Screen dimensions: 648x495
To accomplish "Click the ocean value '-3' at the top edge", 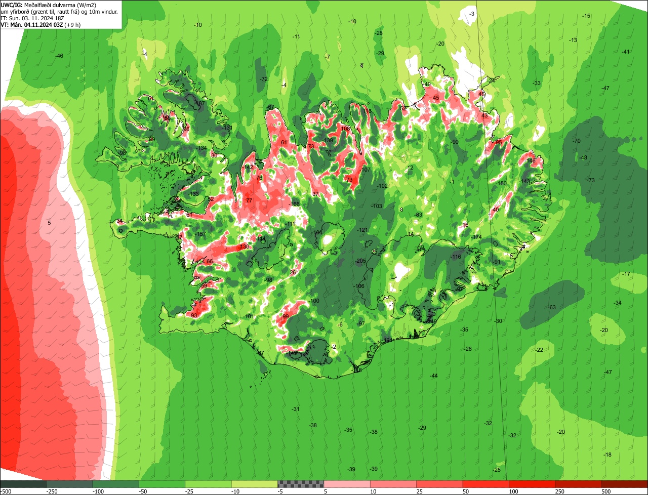I will [472, 14].
